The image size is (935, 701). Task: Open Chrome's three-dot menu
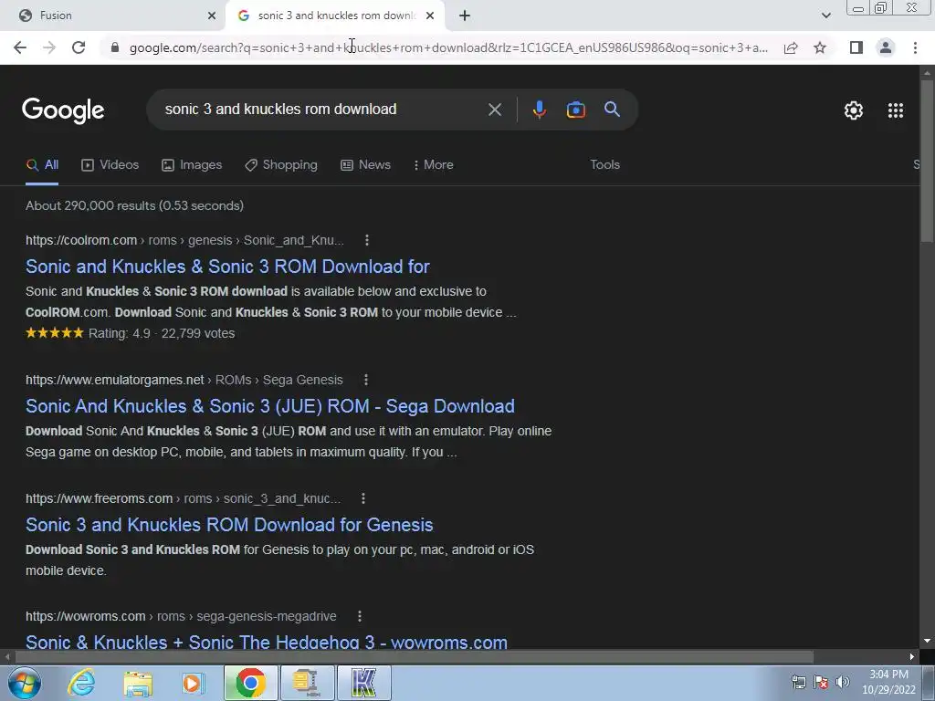point(915,47)
